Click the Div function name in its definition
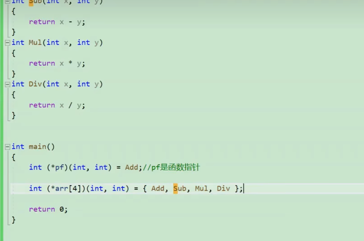Screen dimensions: 364x241 pyautogui.click(x=35, y=84)
